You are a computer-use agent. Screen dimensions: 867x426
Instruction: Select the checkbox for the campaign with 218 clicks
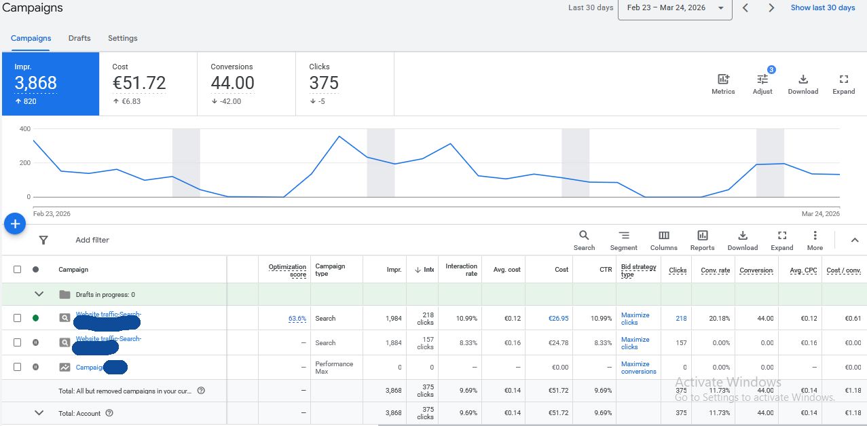click(x=18, y=318)
